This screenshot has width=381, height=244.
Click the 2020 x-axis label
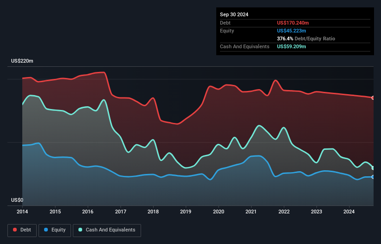point(219,212)
